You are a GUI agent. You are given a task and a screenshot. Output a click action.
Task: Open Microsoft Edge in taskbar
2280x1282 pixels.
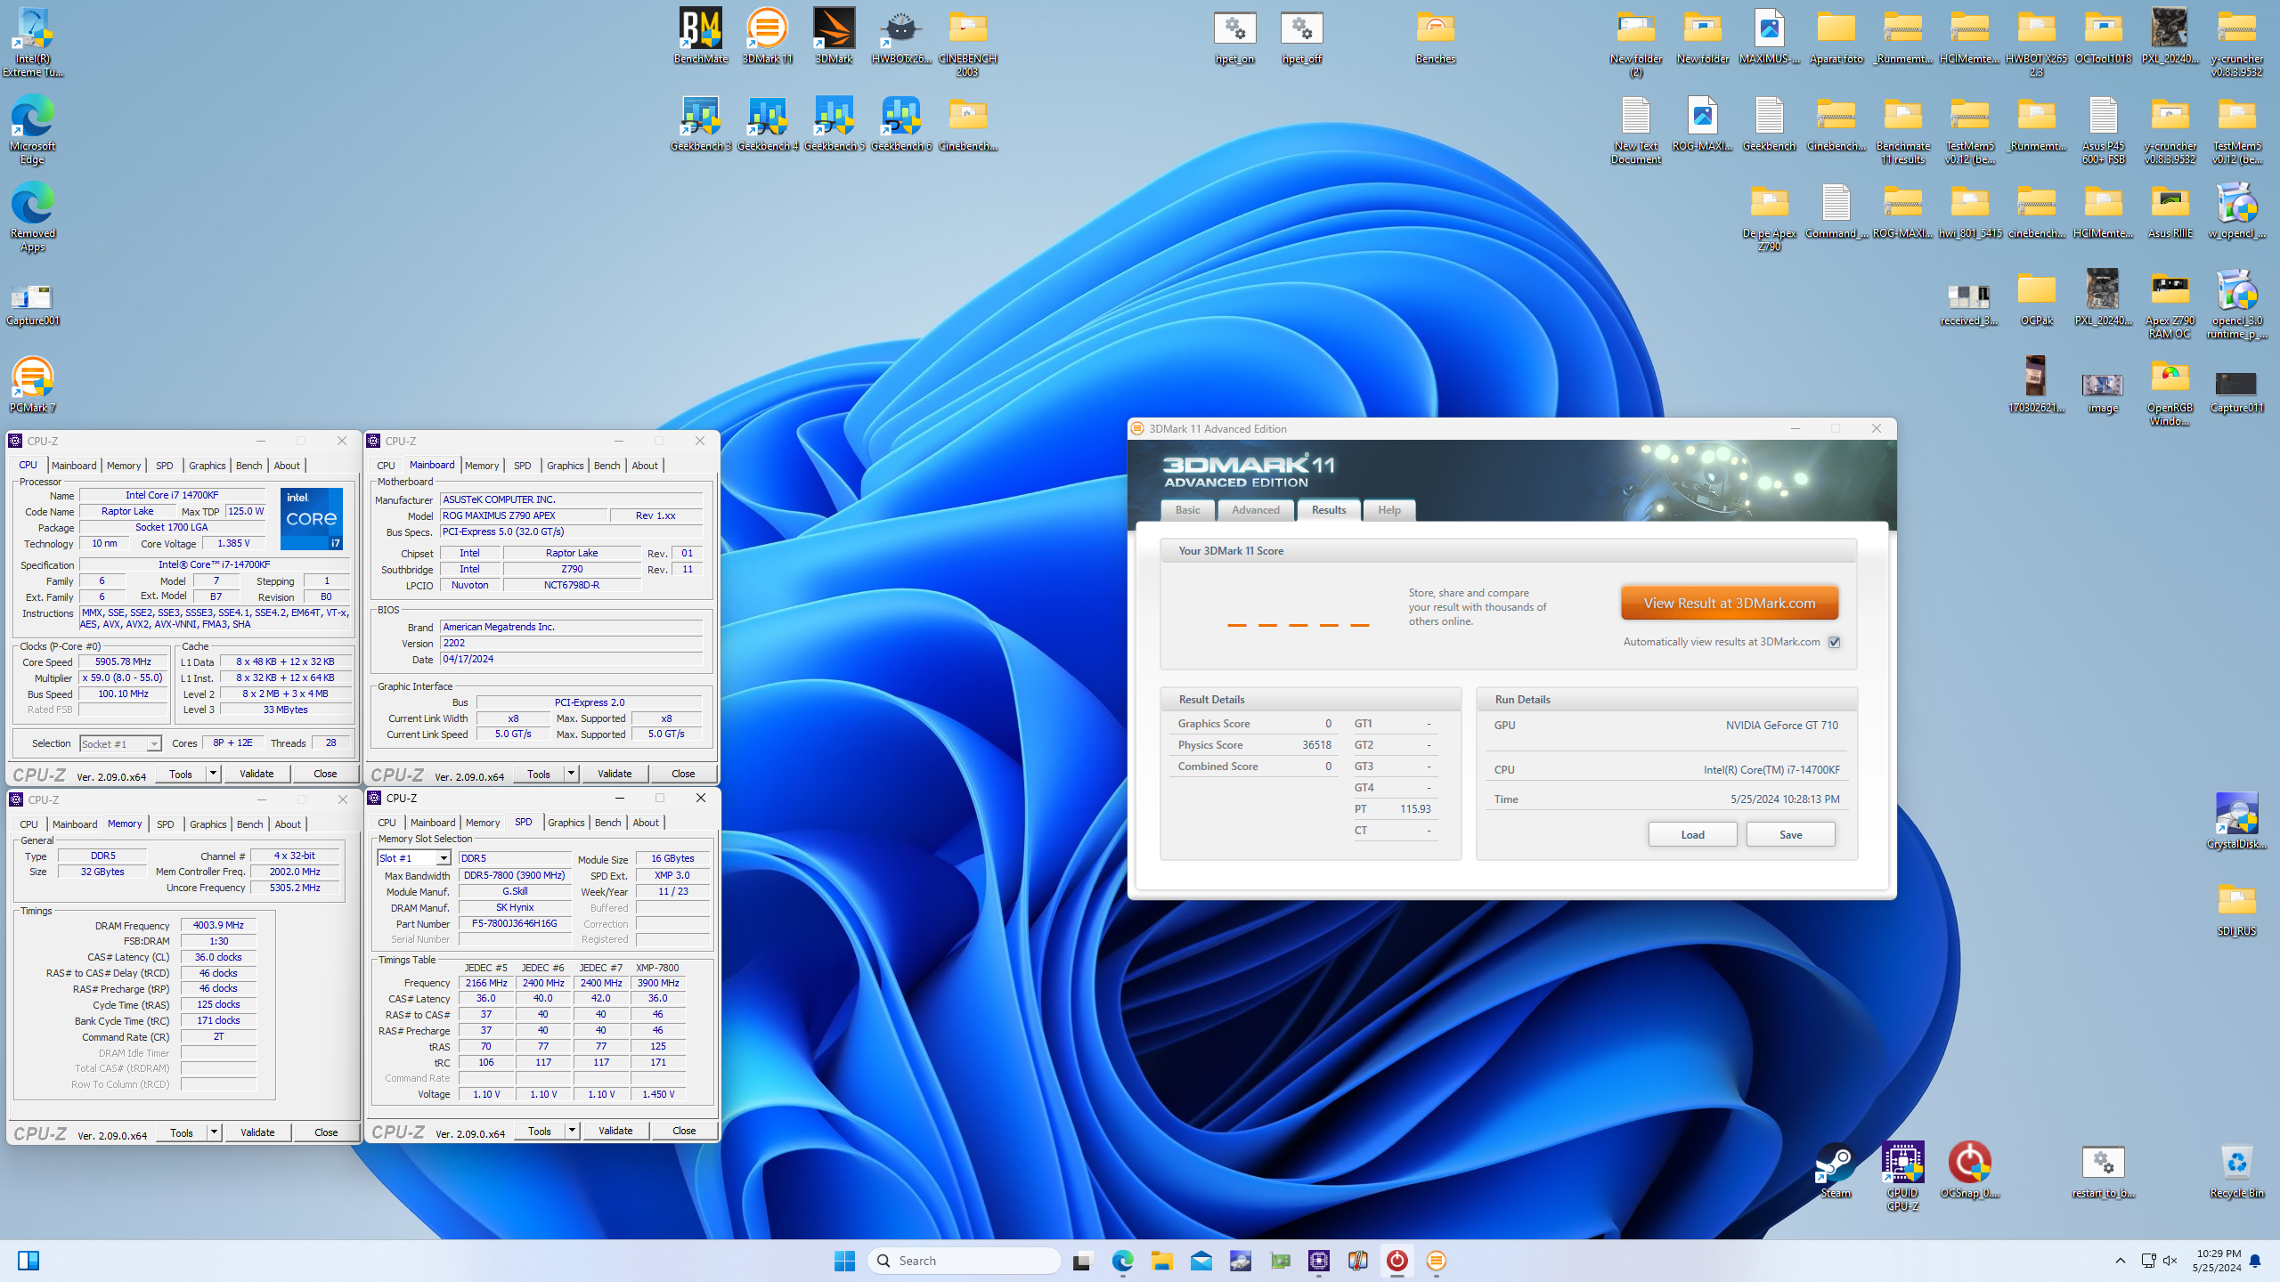click(x=1122, y=1261)
